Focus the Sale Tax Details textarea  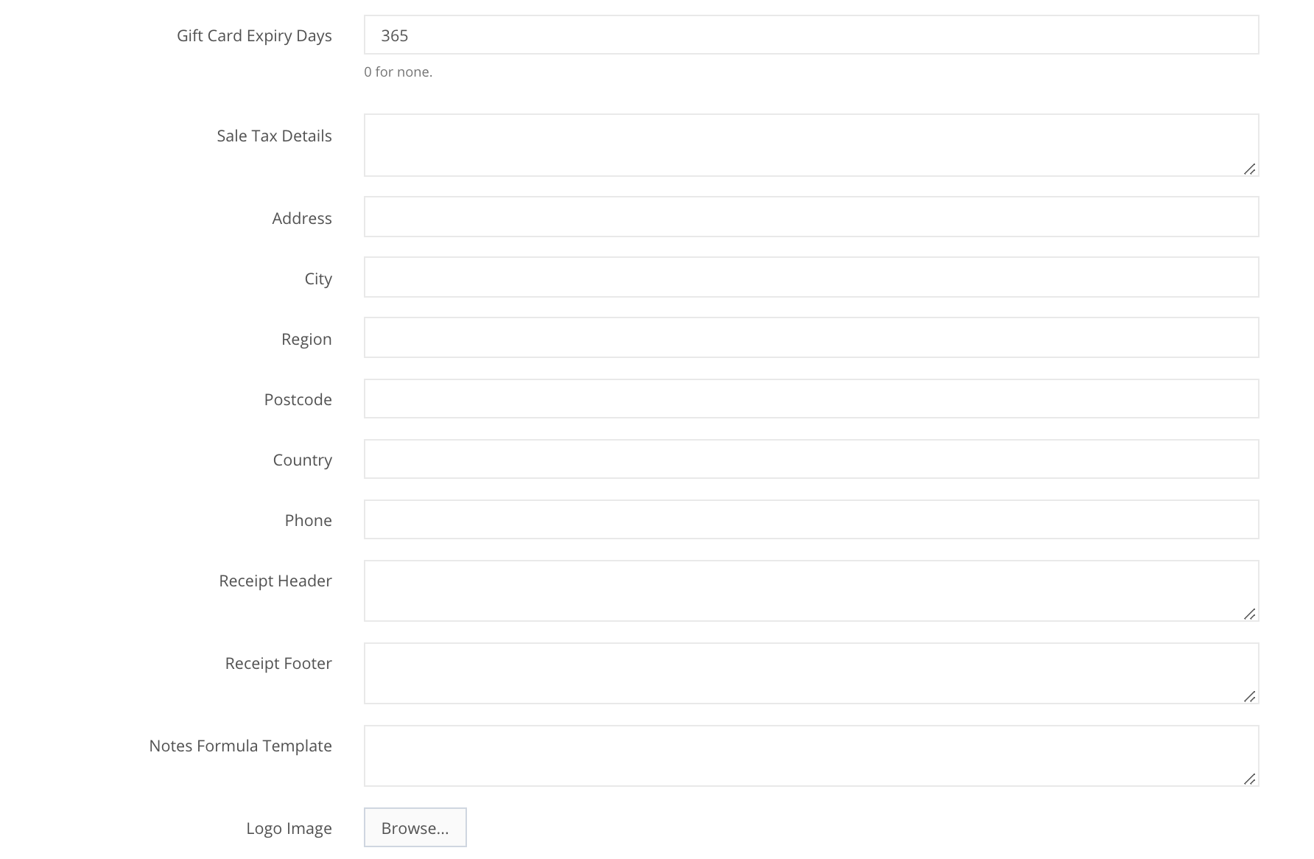(811, 145)
